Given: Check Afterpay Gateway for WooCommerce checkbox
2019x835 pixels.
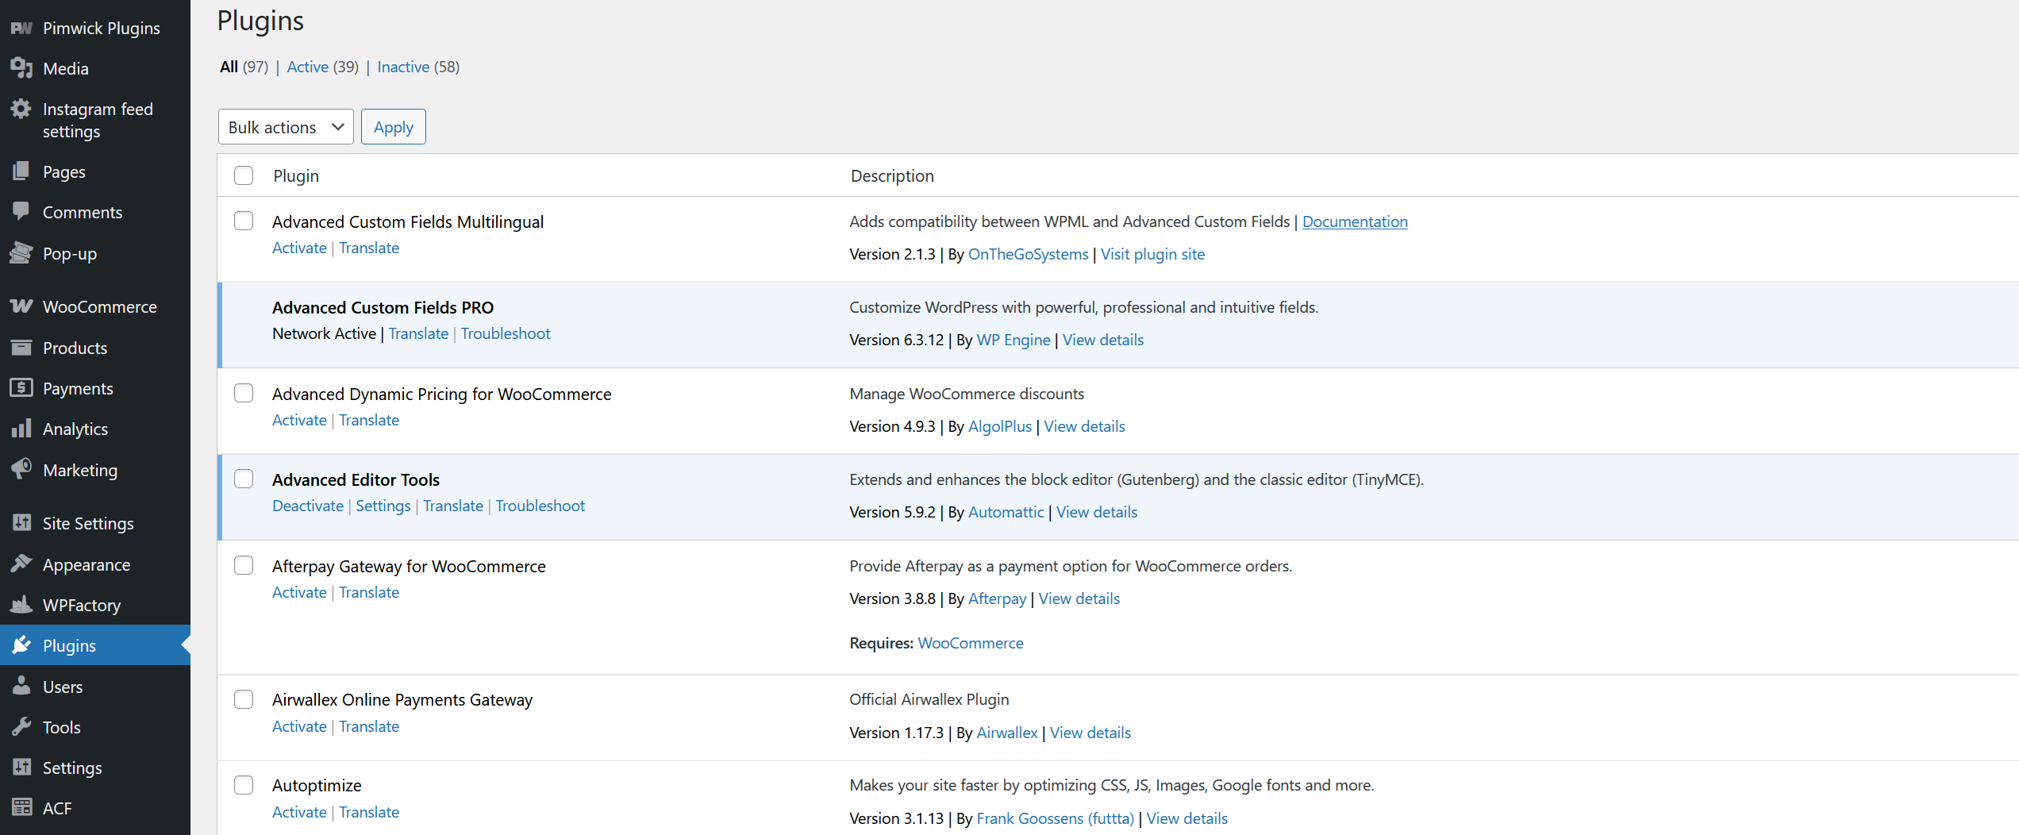Looking at the screenshot, I should tap(244, 565).
